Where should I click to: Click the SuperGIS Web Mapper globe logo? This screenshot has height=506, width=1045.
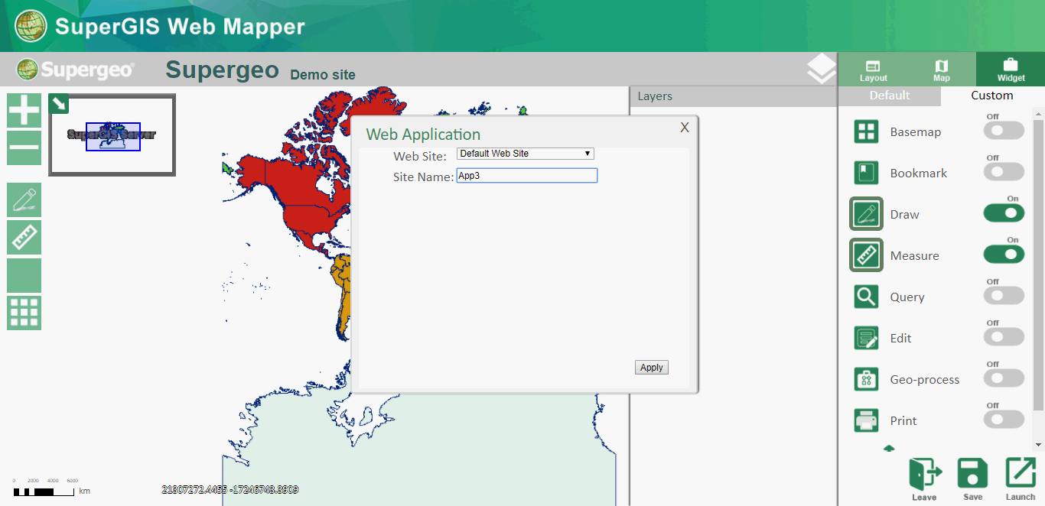30,26
